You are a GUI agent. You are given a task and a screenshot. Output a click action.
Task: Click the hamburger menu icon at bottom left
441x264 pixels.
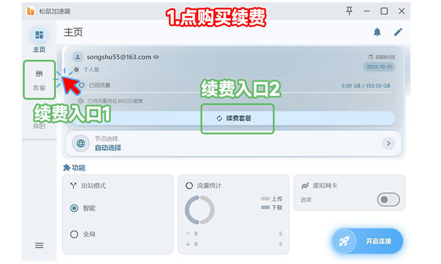(39, 245)
